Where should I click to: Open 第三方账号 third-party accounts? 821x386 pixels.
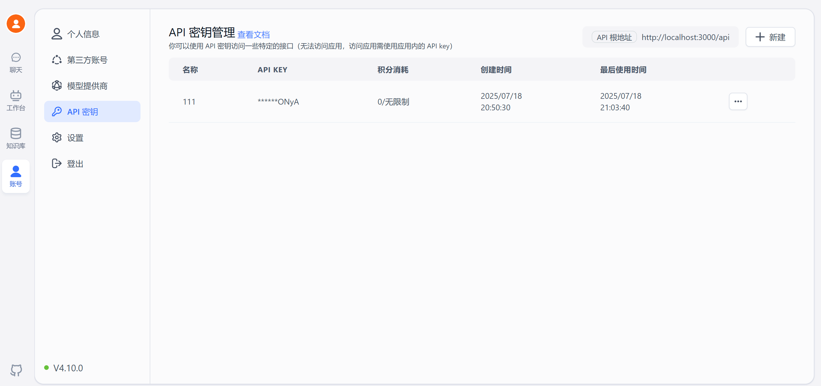87,60
